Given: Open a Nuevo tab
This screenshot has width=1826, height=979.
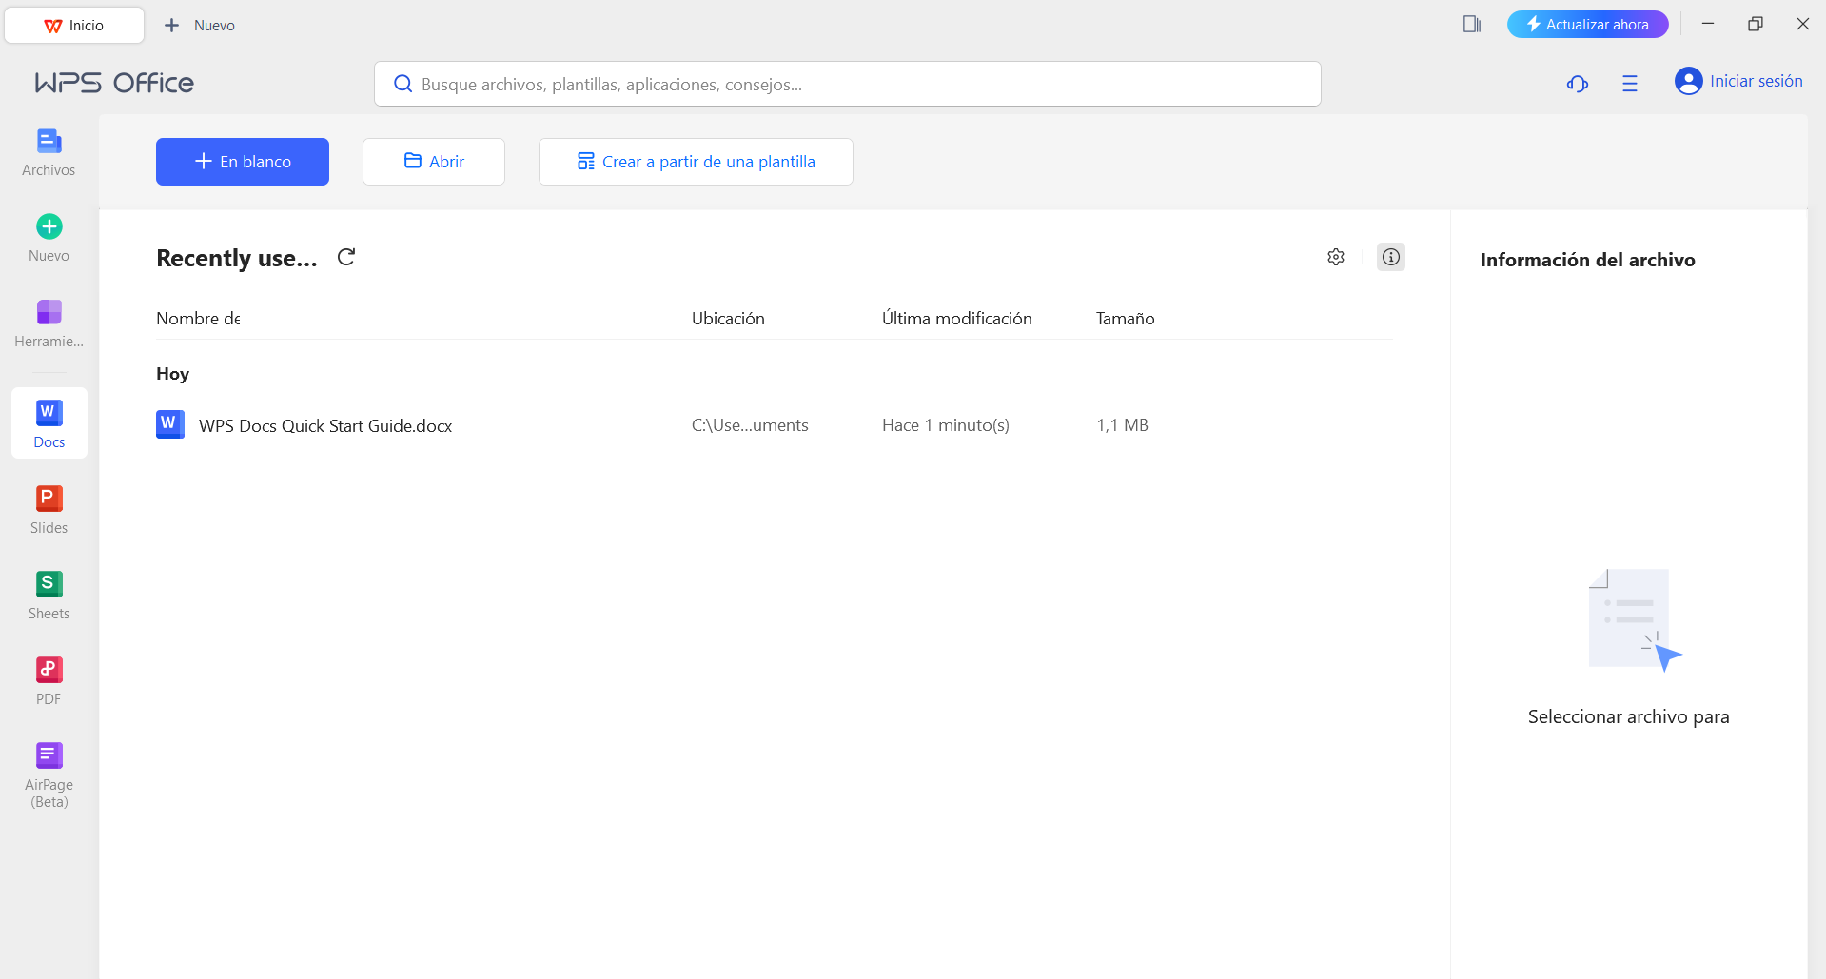Looking at the screenshot, I should [200, 25].
